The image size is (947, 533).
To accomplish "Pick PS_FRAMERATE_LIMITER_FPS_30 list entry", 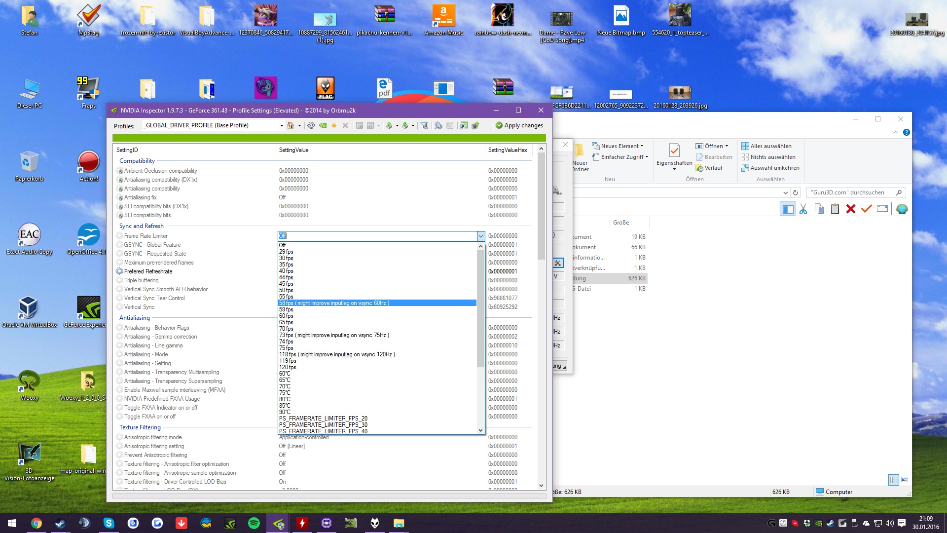I will 323,425.
